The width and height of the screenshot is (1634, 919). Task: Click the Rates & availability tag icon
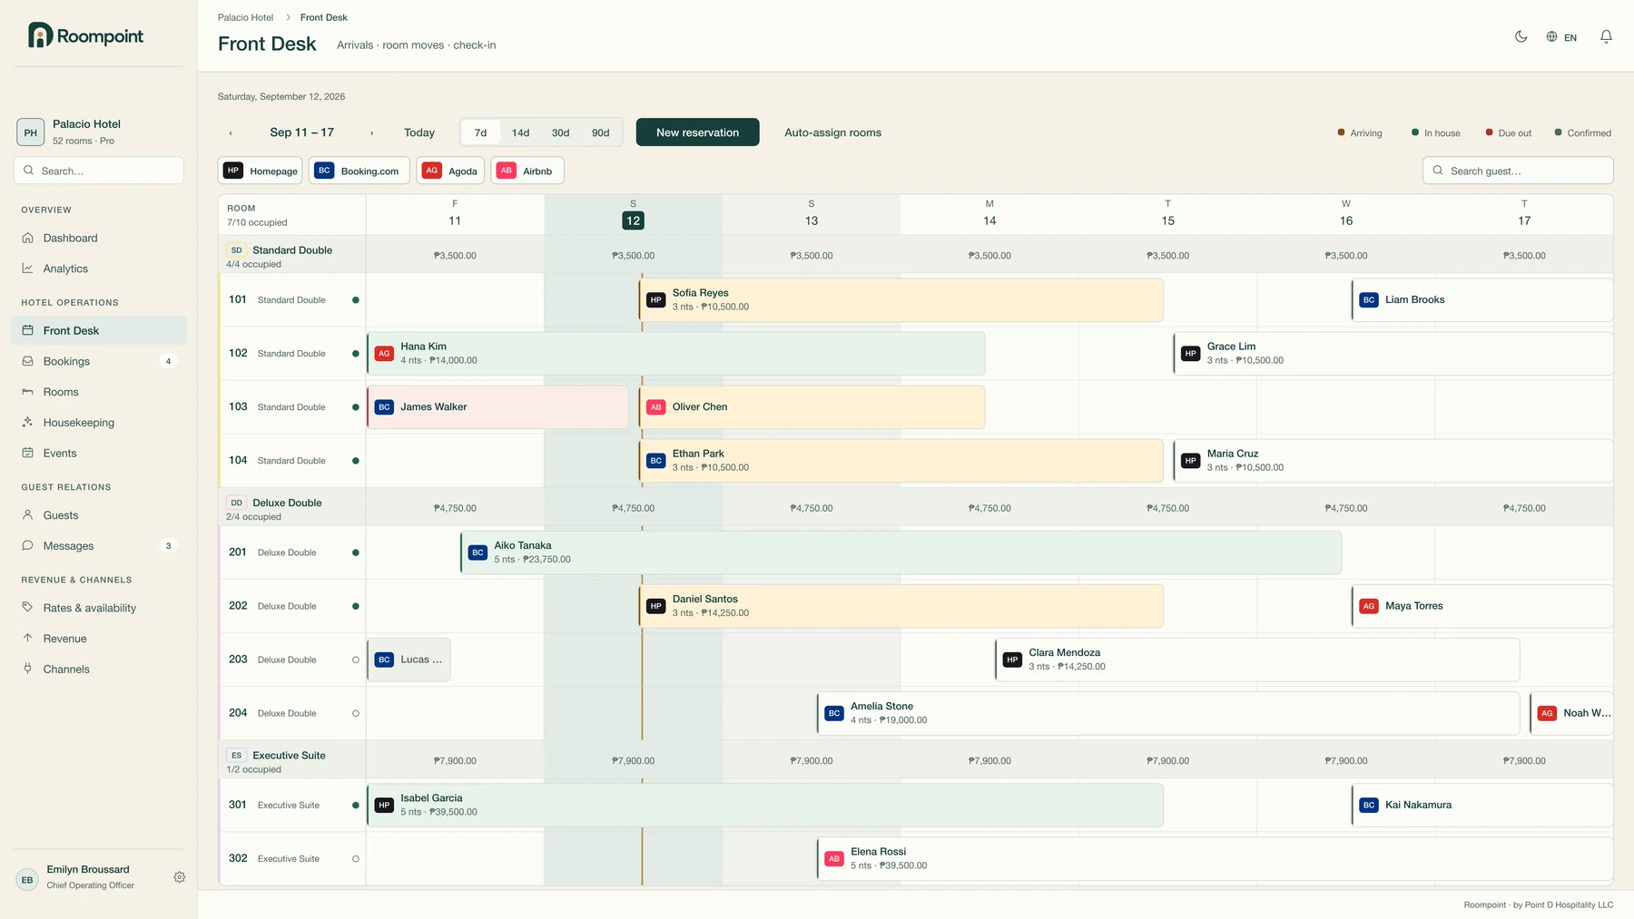(x=27, y=608)
